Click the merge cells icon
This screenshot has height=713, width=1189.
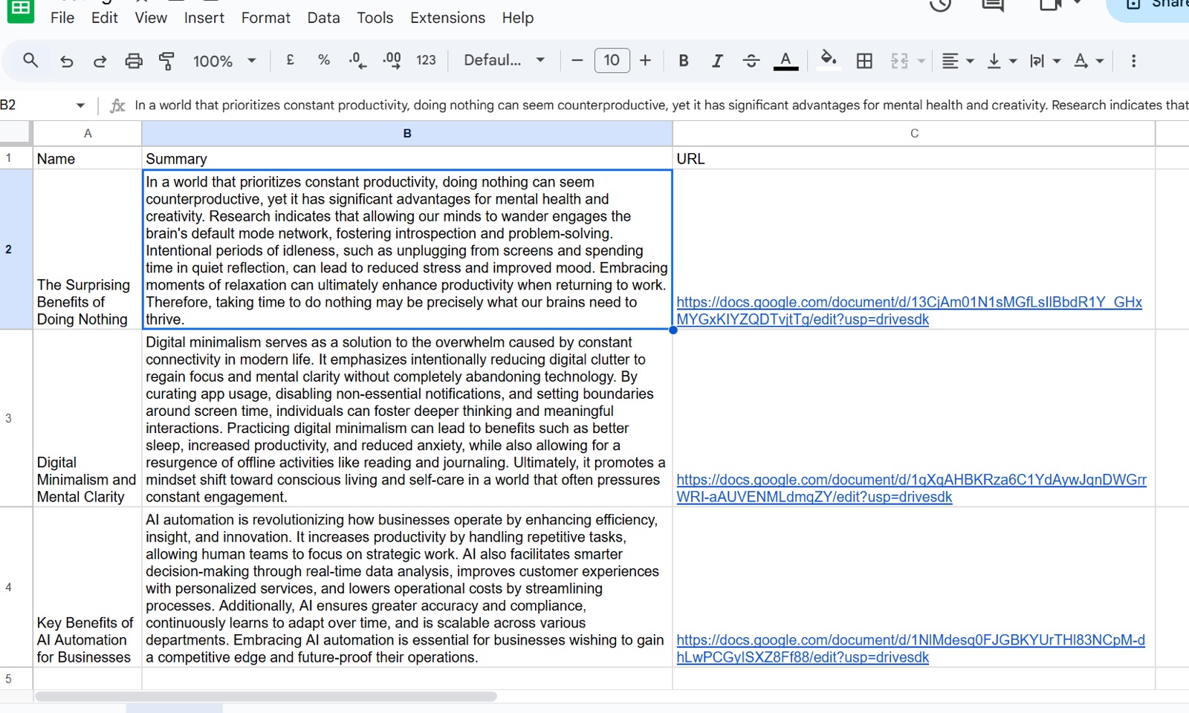(x=899, y=61)
